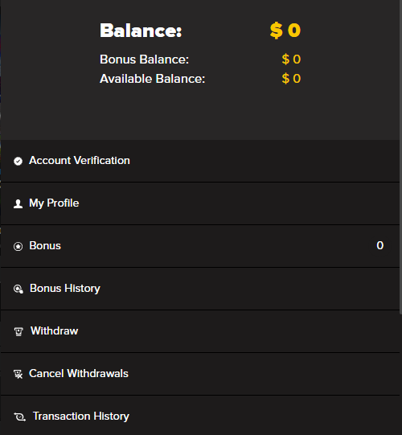
Task: Select the Withdraw option
Action: (200, 331)
